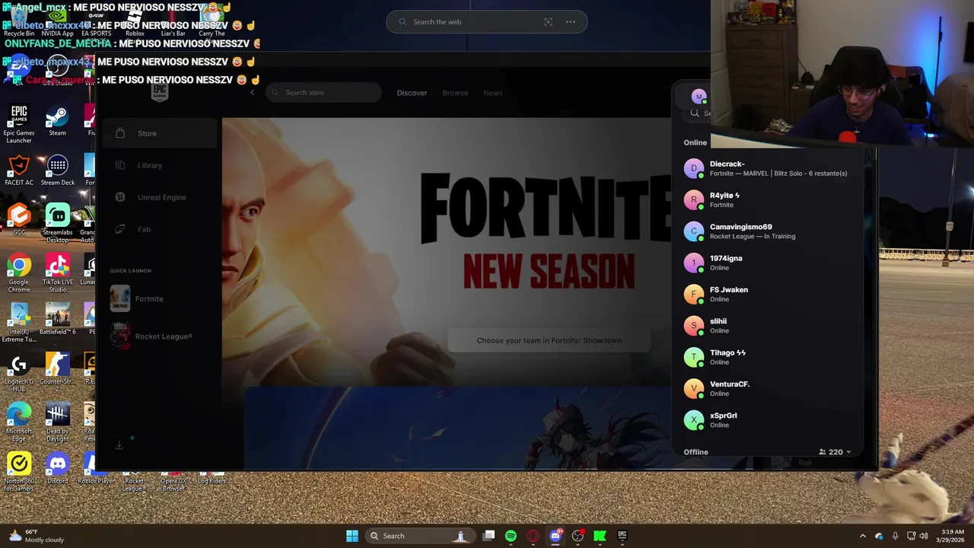Viewport: 974px width, 548px height.
Task: Select friend Camavingismo69 playing Rocket League
Action: point(767,231)
